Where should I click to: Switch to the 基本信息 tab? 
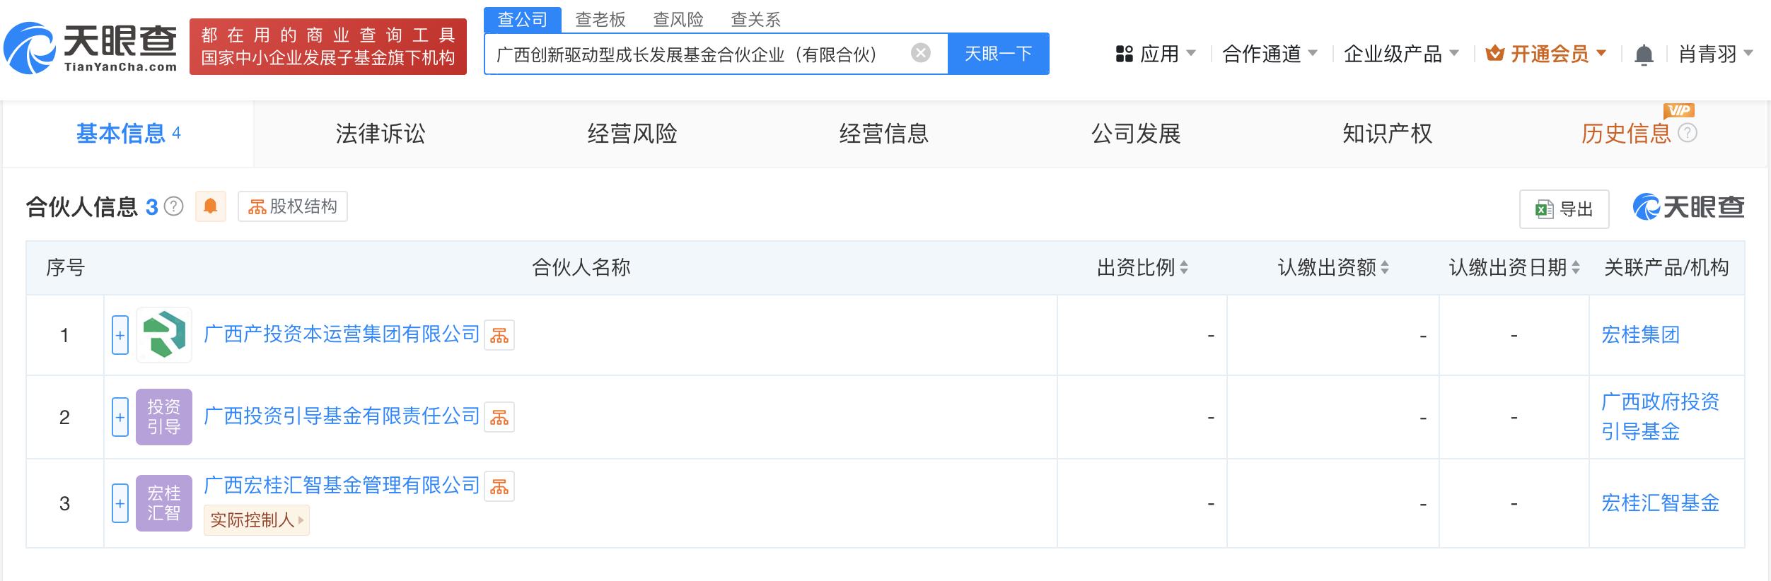click(x=128, y=134)
